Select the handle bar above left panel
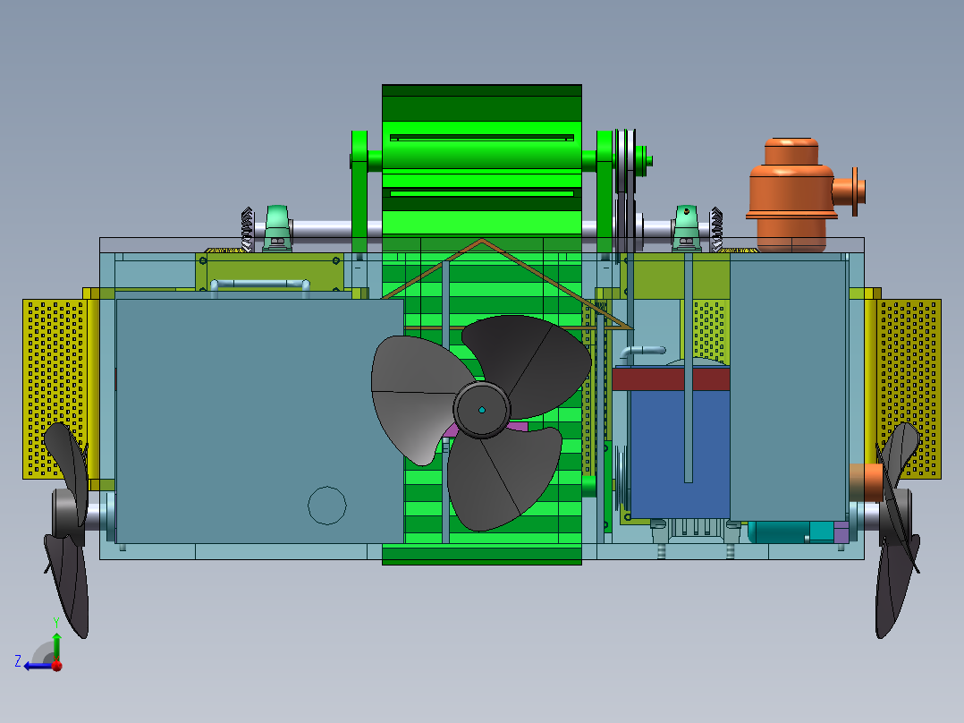964x723 pixels. click(260, 285)
